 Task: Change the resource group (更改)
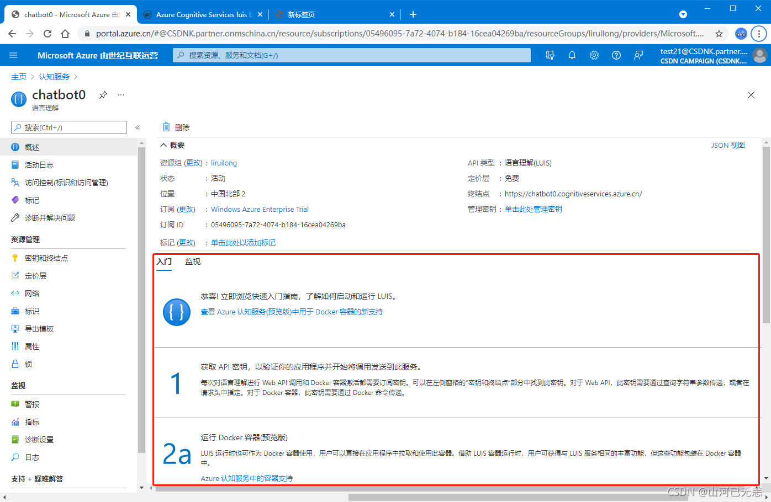pyautogui.click(x=193, y=163)
